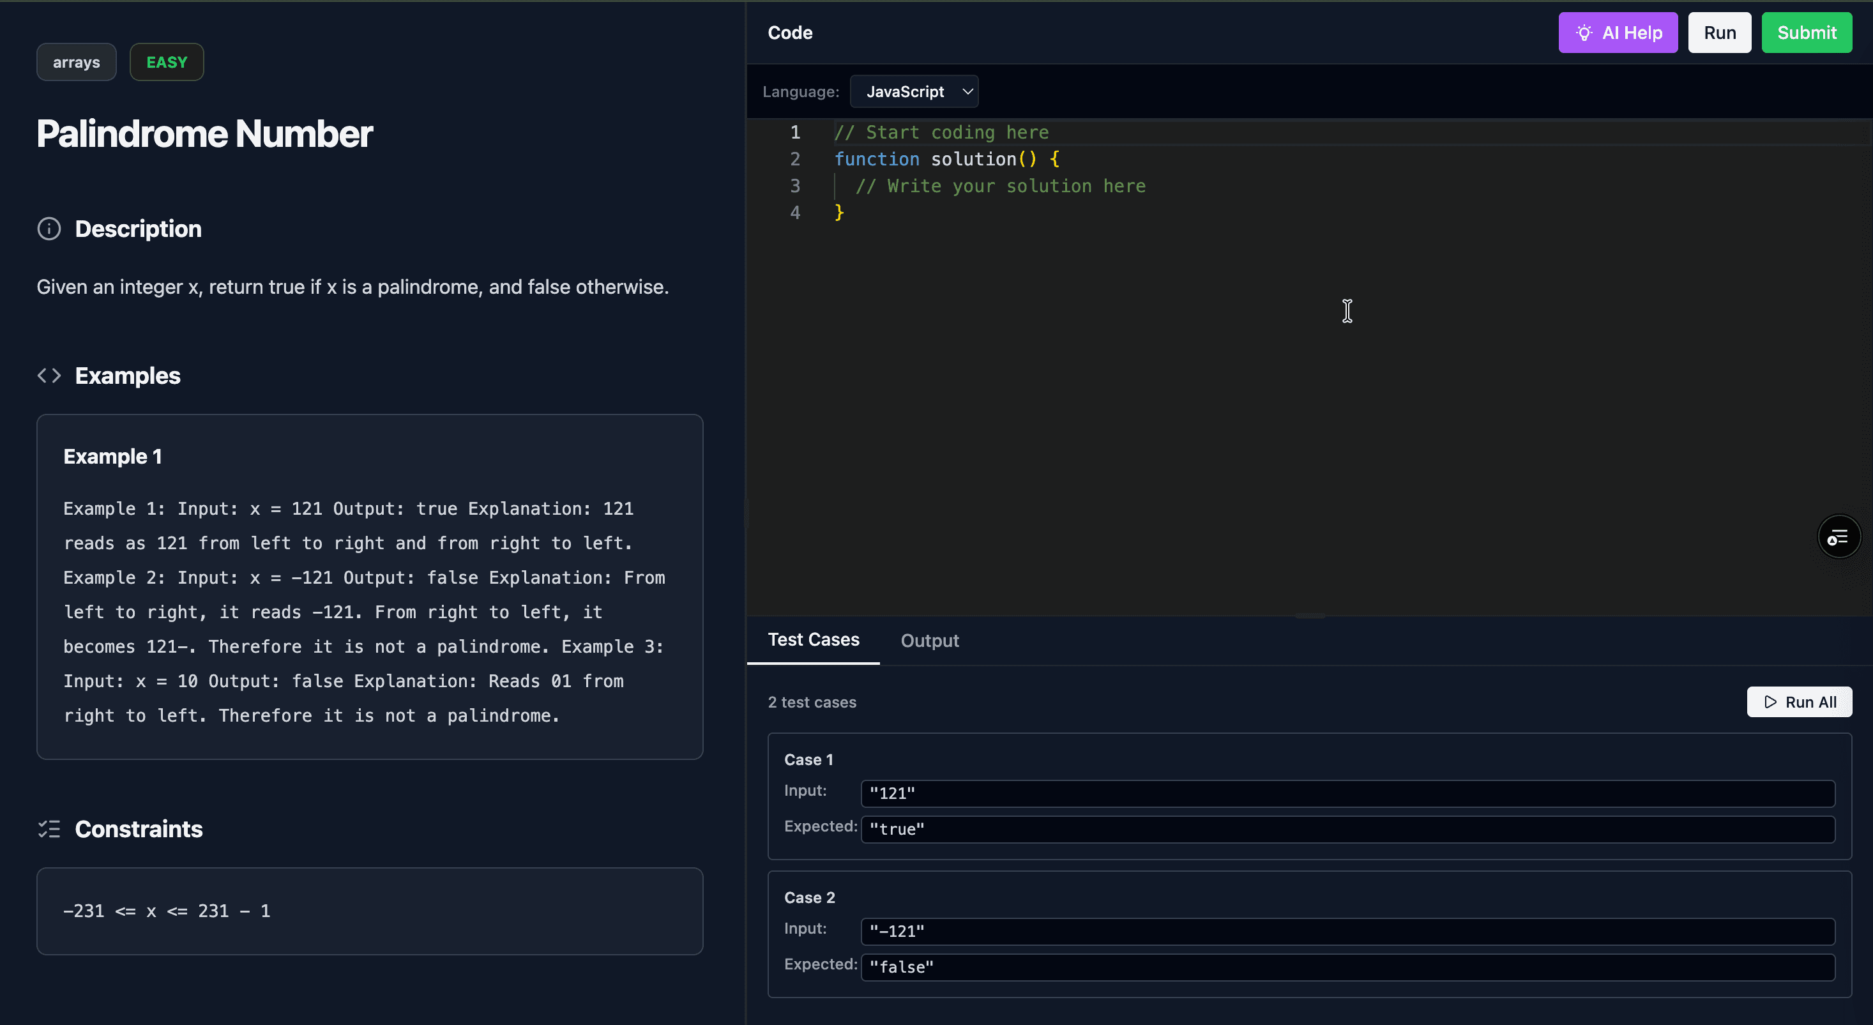1873x1025 pixels.
Task: Click code editor line 3 comment text
Action: [x=1000, y=186]
